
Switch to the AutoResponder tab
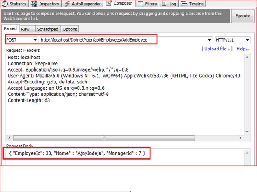click(x=82, y=4)
